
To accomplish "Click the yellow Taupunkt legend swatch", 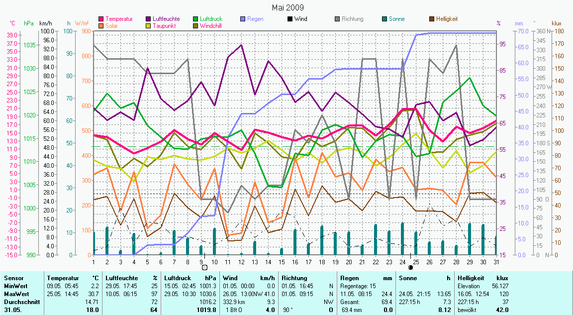I will [x=149, y=25].
